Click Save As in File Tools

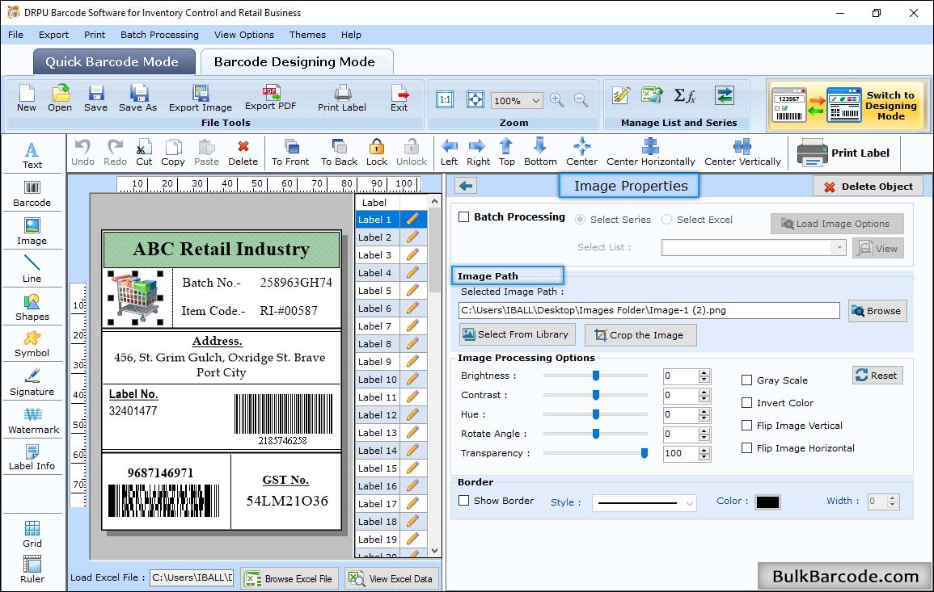click(137, 99)
